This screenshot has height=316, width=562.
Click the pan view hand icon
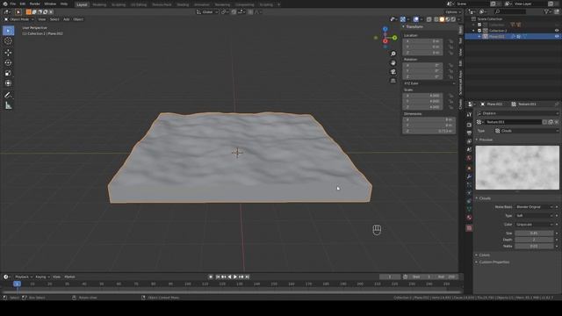point(393,62)
